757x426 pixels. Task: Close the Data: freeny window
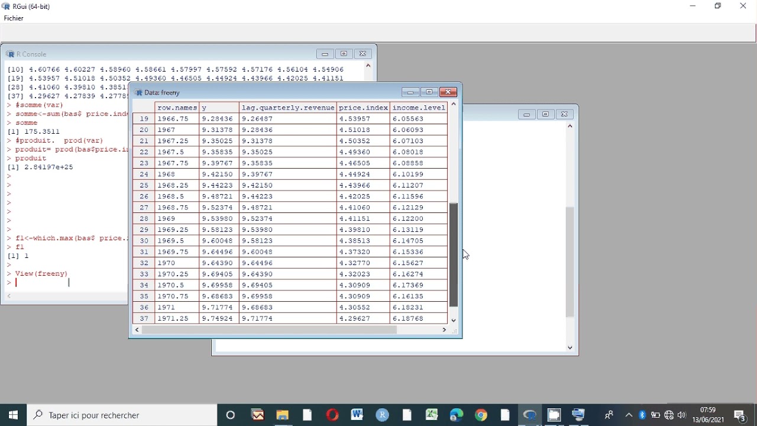point(448,92)
